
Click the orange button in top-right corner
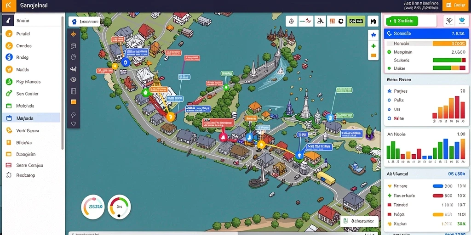point(456,5)
